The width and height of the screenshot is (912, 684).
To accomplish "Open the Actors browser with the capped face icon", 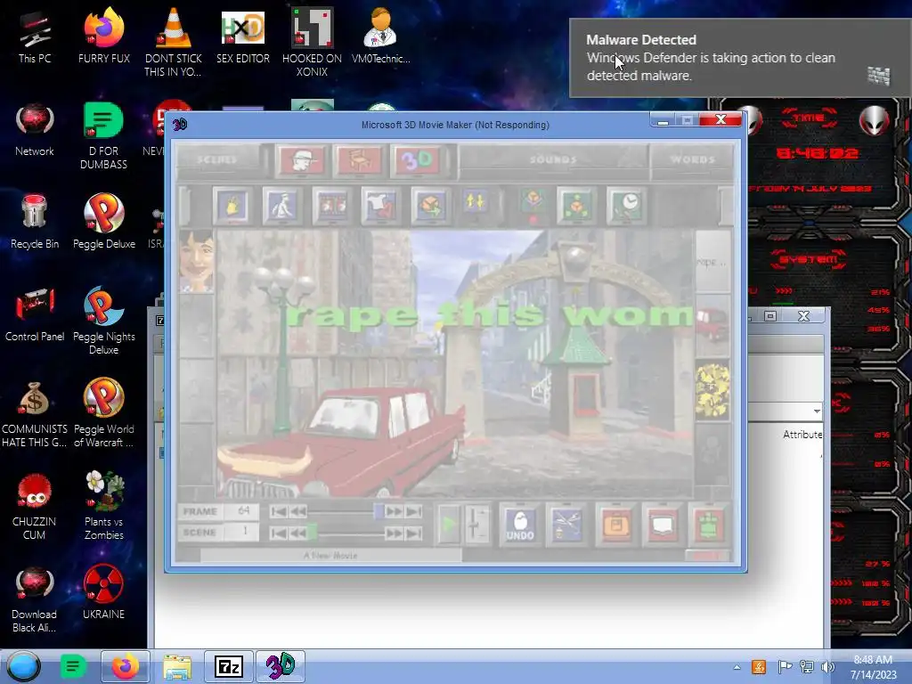I will pyautogui.click(x=302, y=160).
